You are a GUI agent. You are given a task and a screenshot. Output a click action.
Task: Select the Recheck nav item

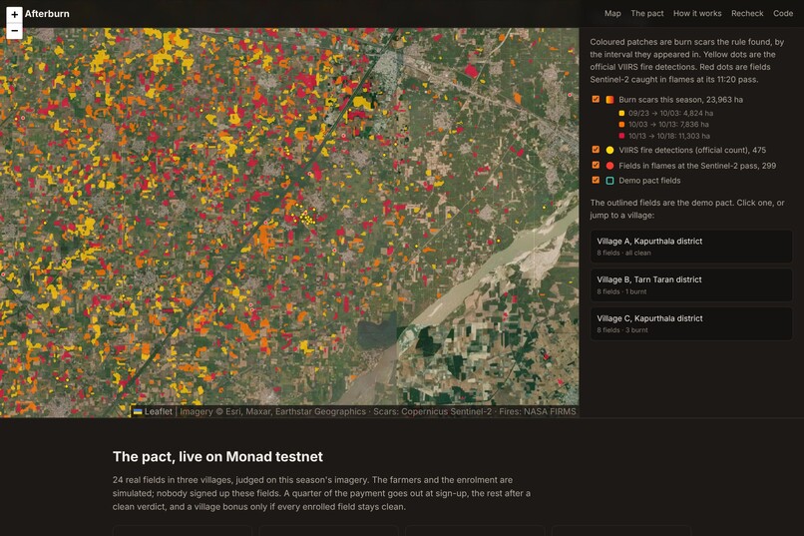tap(747, 13)
